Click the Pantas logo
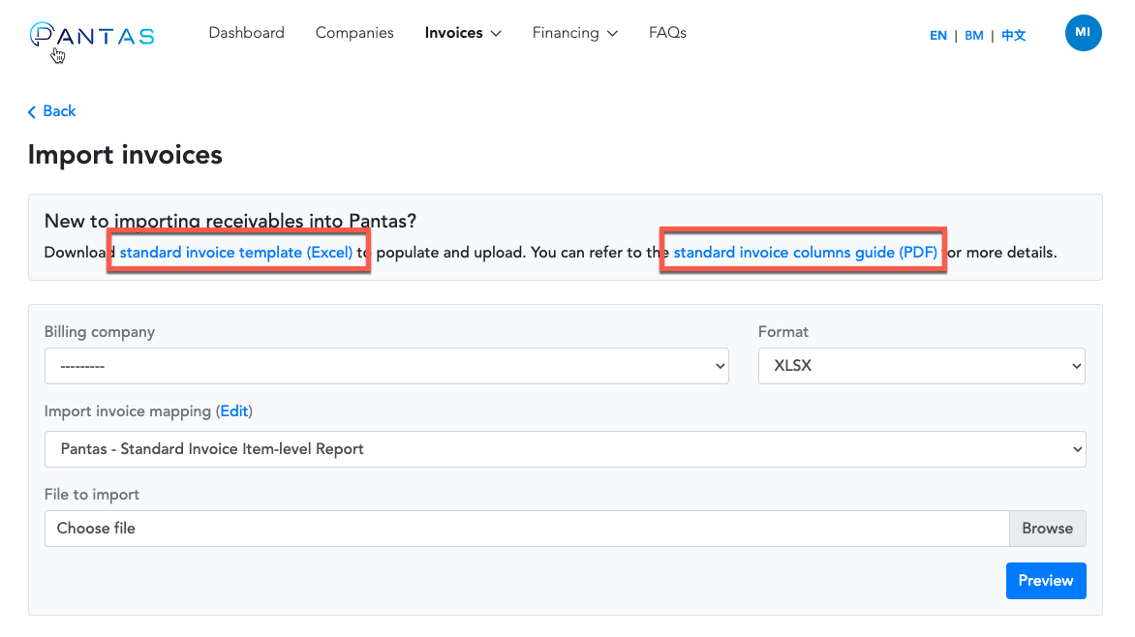The image size is (1135, 637). [x=92, y=35]
